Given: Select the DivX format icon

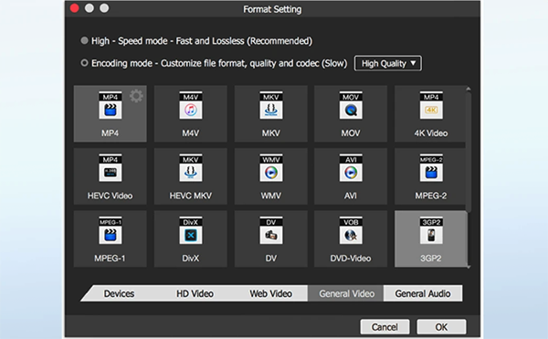Looking at the screenshot, I should (x=191, y=230).
